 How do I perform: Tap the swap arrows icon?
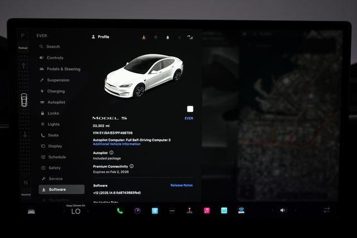pyautogui.click(x=326, y=210)
